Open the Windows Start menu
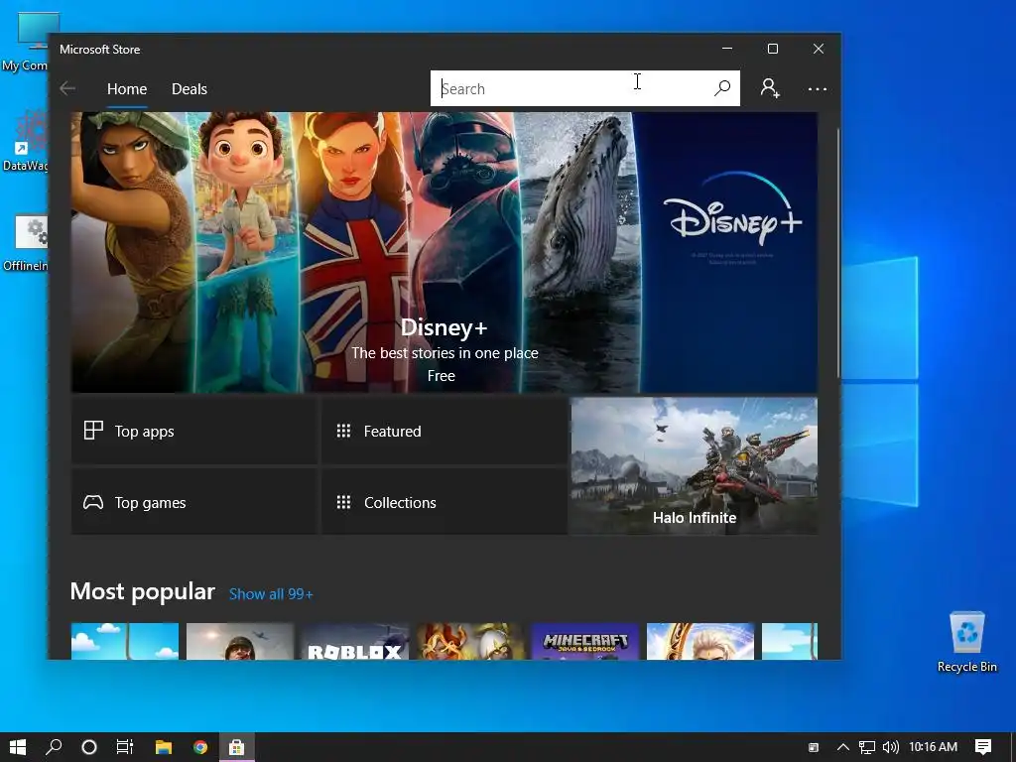 18,747
